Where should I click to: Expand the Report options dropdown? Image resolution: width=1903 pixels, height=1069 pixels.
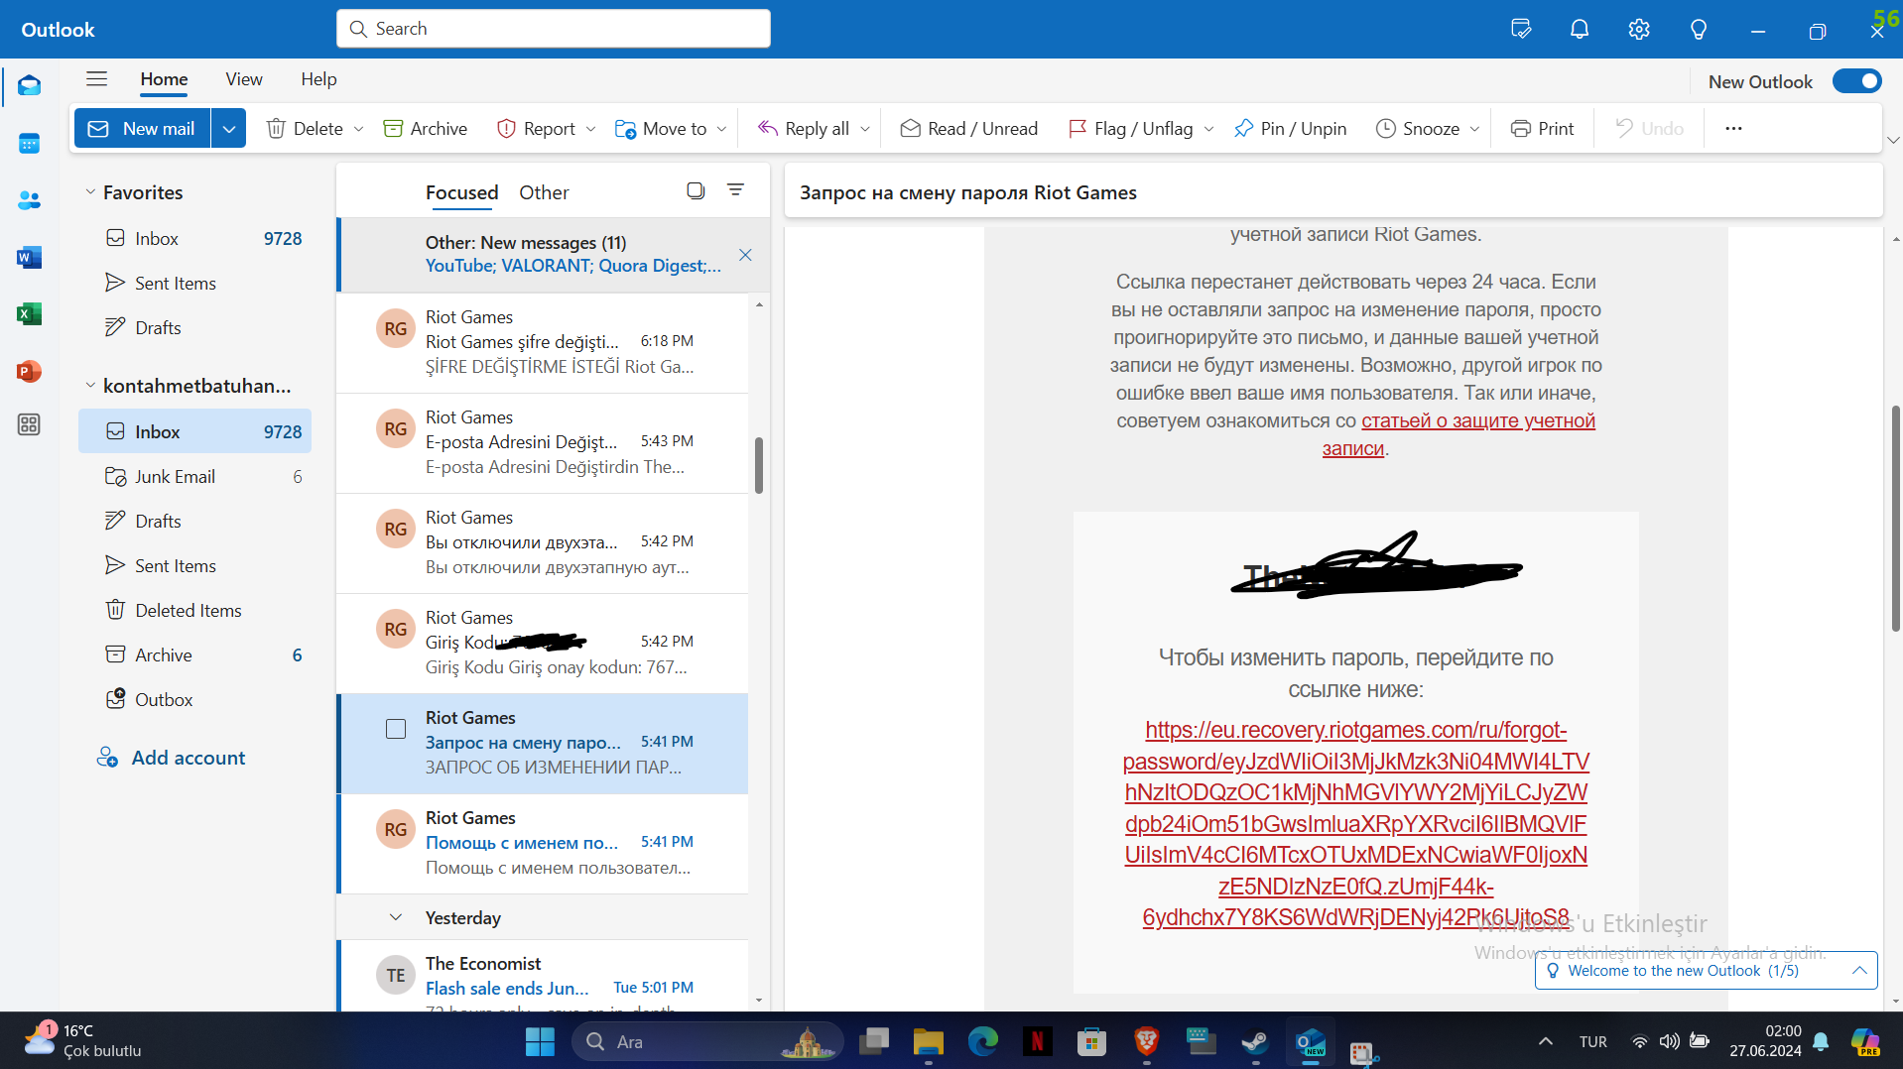[x=590, y=129]
